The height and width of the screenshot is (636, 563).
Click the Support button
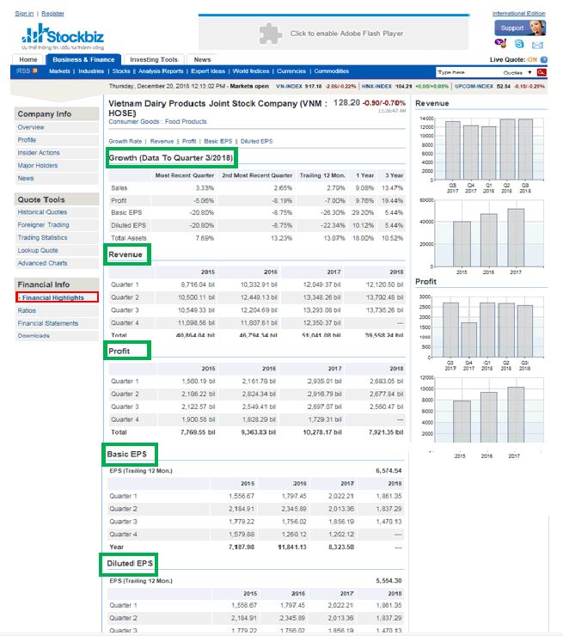tap(512, 28)
